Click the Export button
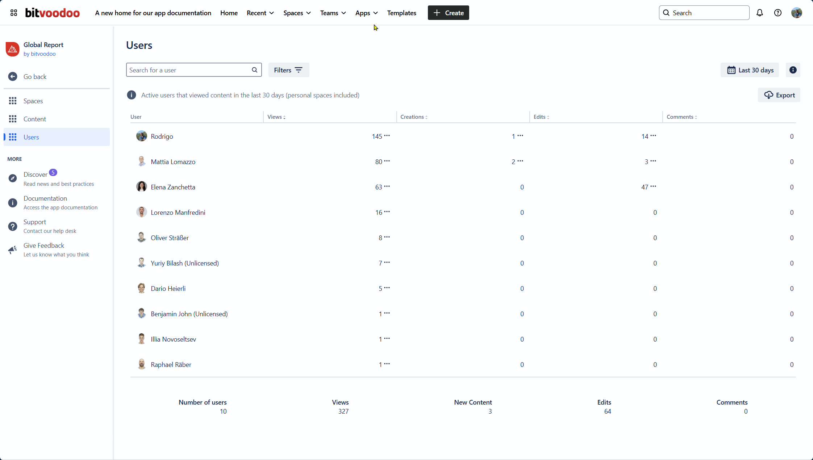Viewport: 813px width, 460px height. (x=779, y=95)
